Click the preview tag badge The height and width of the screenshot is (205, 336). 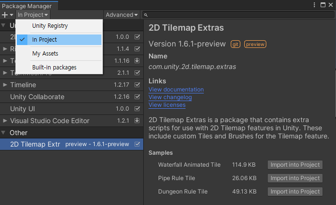pyautogui.click(x=255, y=44)
